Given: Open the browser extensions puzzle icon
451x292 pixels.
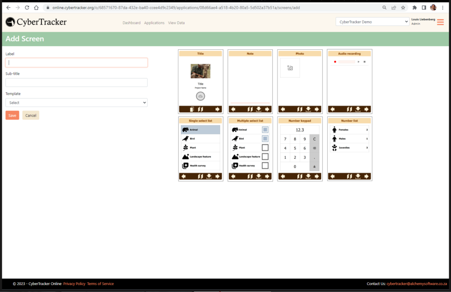Looking at the screenshot, I should coord(414,7).
